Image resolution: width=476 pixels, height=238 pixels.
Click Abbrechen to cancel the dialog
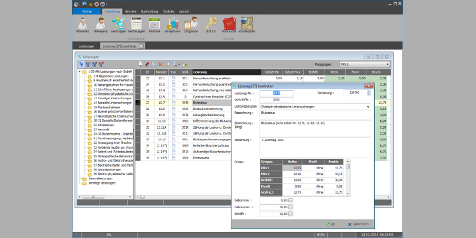tap(358, 224)
